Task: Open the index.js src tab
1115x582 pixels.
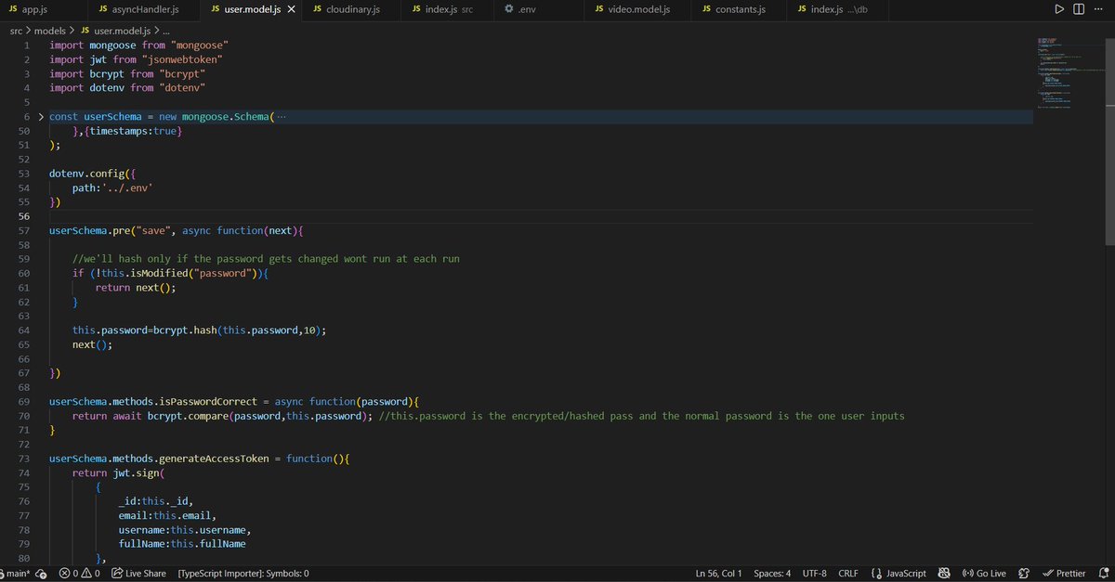Action: click(448, 9)
